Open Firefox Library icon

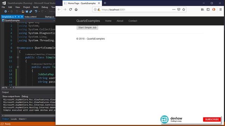point(202,9)
